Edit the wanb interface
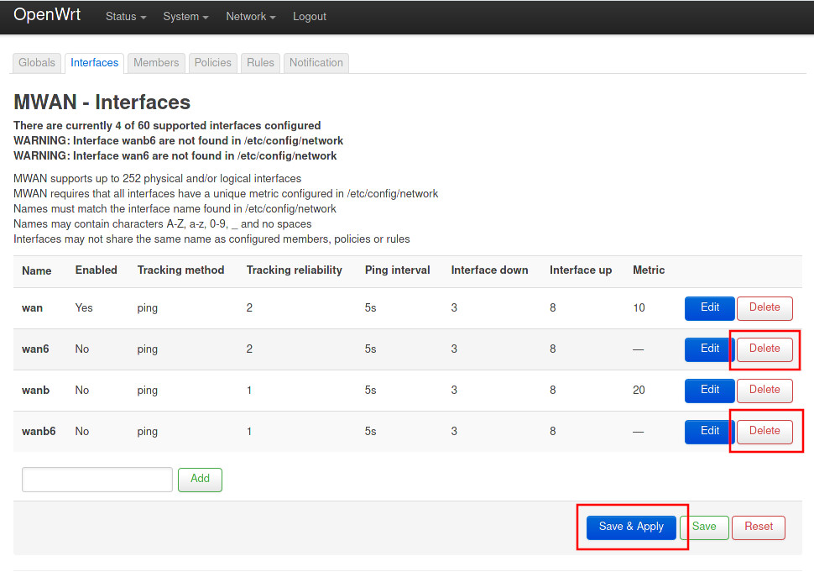814x572 pixels. [x=709, y=391]
